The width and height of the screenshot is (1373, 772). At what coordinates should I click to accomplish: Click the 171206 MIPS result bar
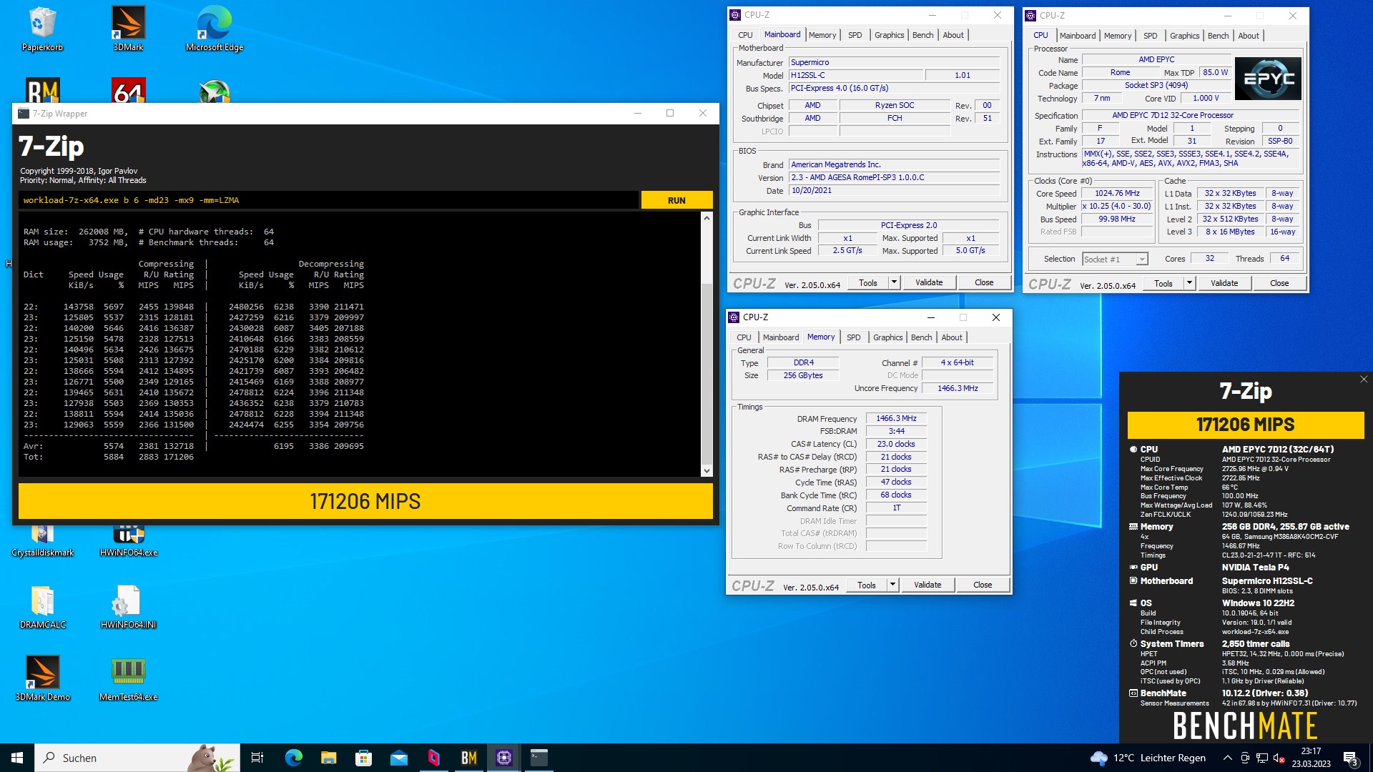click(365, 501)
